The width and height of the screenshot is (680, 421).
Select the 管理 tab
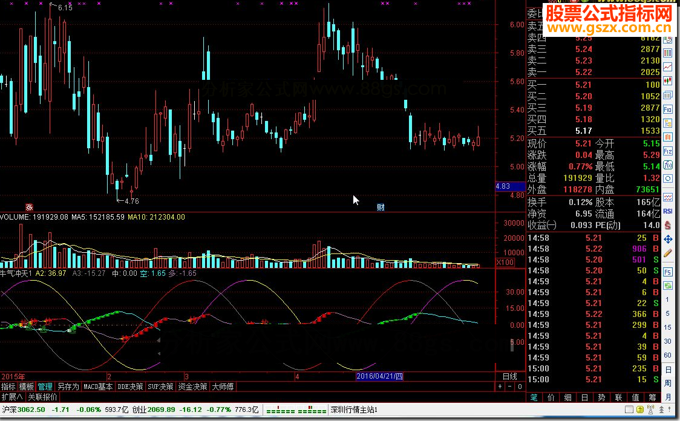[45, 387]
